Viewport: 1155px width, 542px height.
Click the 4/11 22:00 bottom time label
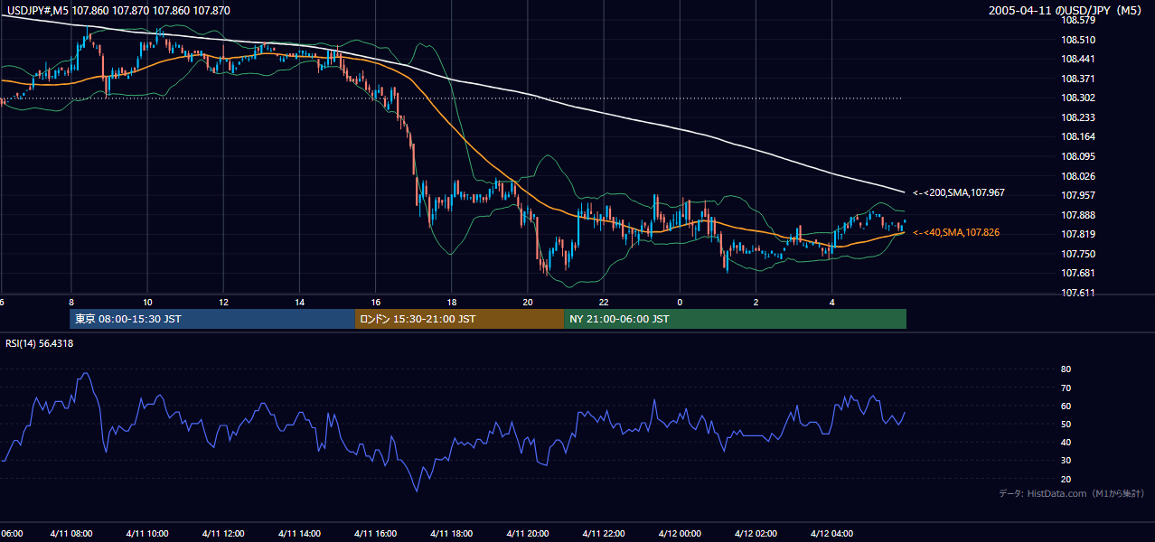603,533
